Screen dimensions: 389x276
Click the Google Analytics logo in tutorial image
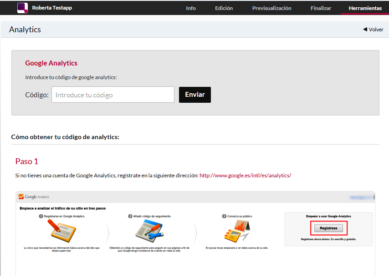click(x=34, y=197)
